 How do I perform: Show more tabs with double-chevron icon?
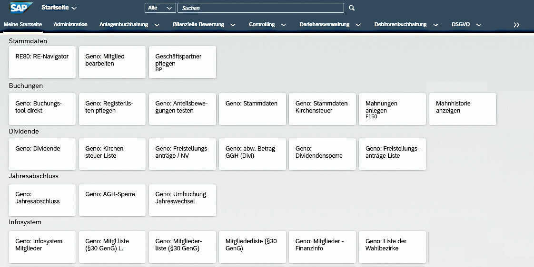coord(516,25)
